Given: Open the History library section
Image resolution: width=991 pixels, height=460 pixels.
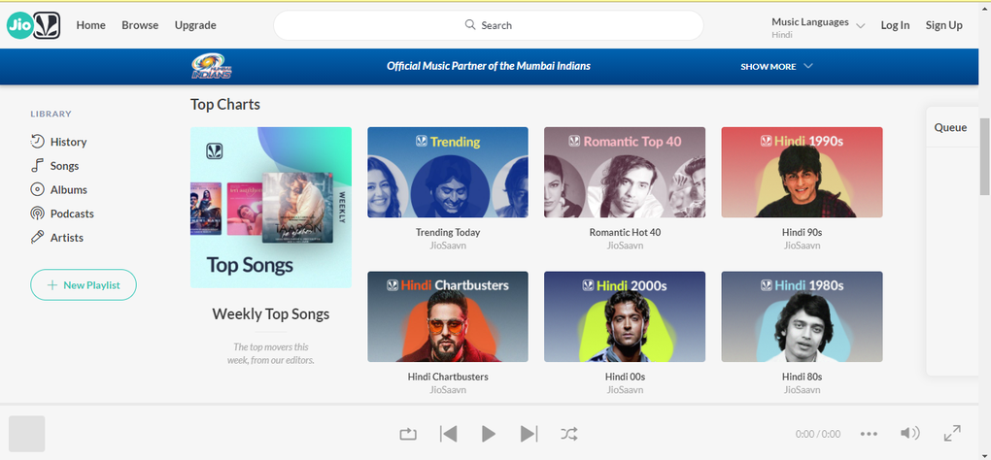Looking at the screenshot, I should [x=58, y=142].
